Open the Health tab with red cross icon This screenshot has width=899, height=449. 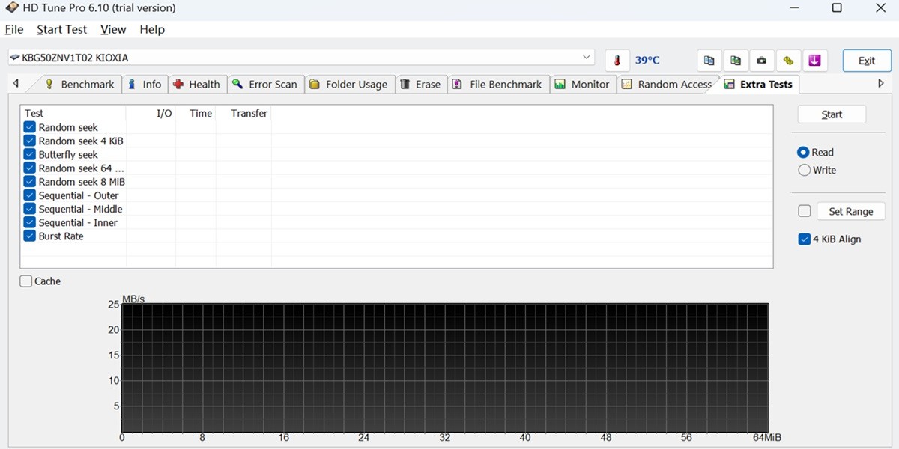pos(196,85)
